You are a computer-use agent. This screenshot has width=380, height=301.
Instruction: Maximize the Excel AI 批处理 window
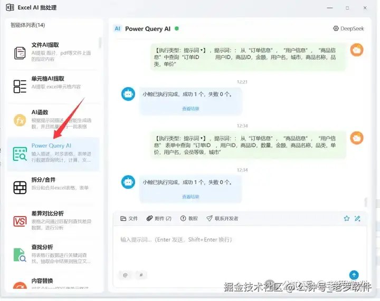pyautogui.click(x=347, y=8)
